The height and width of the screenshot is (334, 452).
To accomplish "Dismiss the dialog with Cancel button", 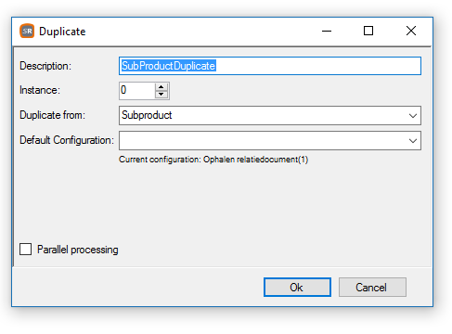I will (372, 288).
